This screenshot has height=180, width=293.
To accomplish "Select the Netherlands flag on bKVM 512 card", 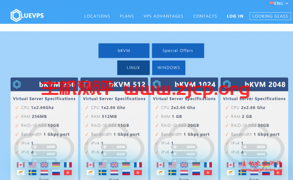I will pyautogui.click(x=114, y=173).
